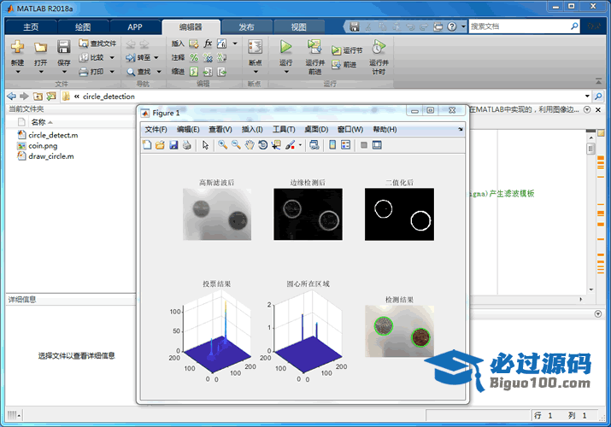This screenshot has width=611, height=427.
Task: Open the 工具(T) menu in Figure window
Action: coord(284,129)
